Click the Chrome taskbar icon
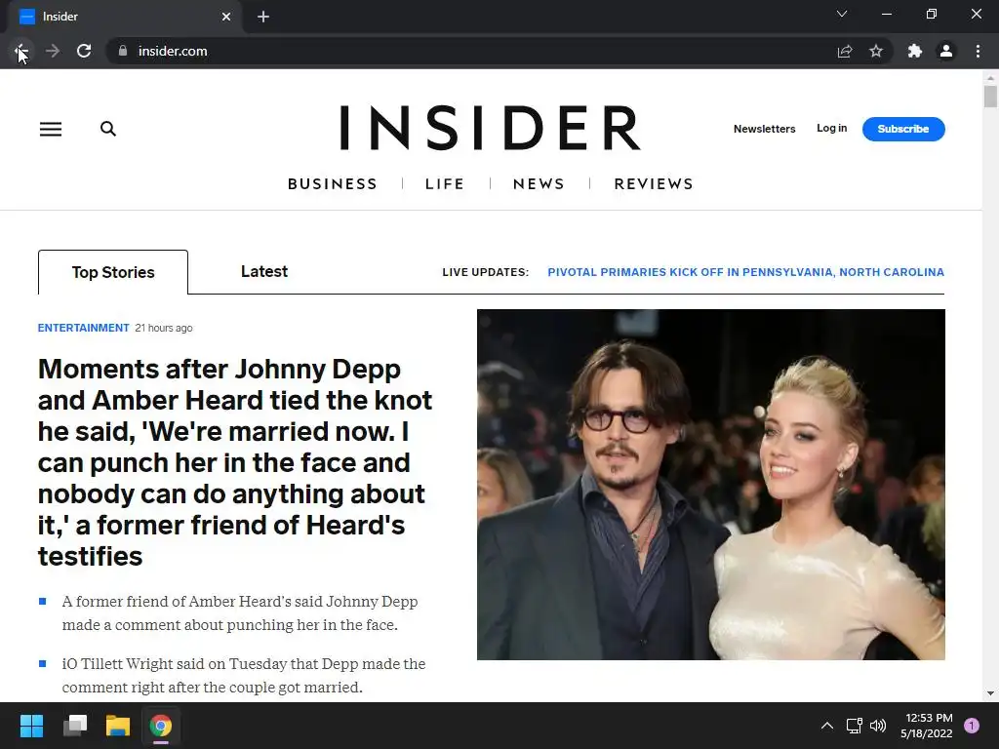 [x=161, y=726]
